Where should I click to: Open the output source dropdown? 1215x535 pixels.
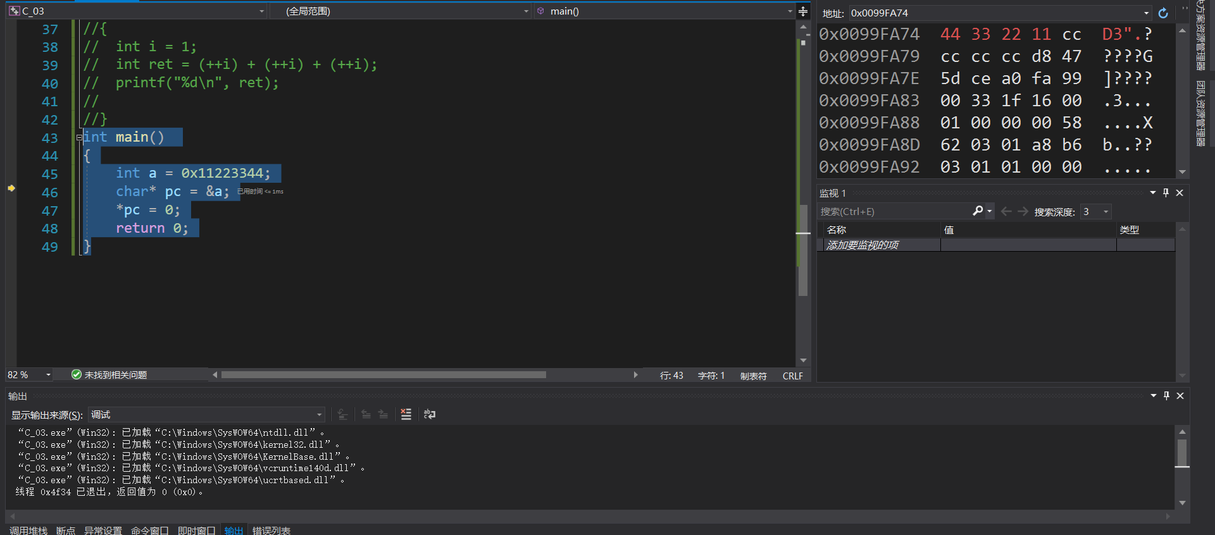pyautogui.click(x=319, y=415)
